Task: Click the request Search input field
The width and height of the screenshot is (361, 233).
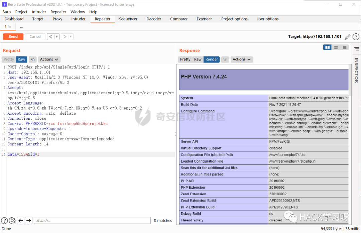Action: 92,221
